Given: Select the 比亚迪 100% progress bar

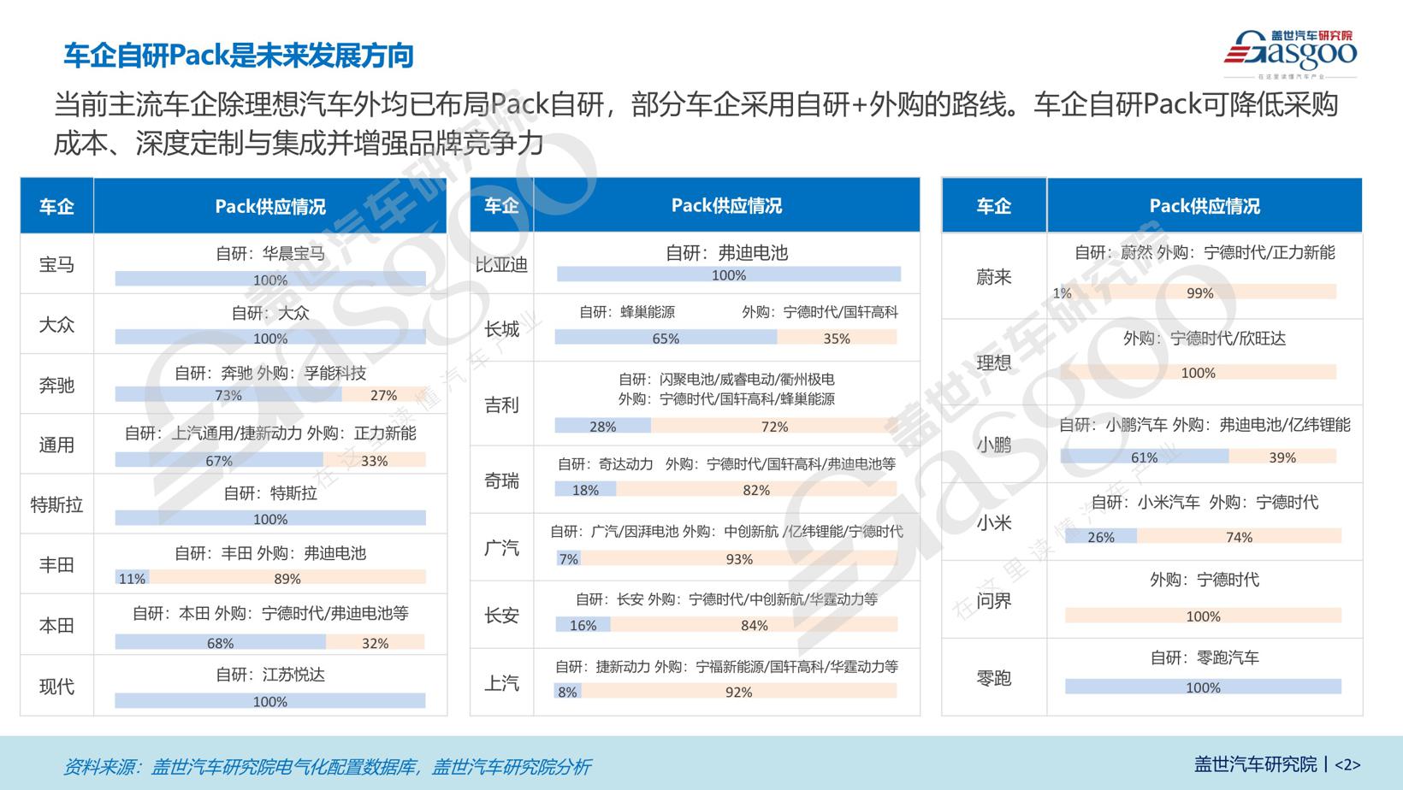Looking at the screenshot, I should pos(728,274).
